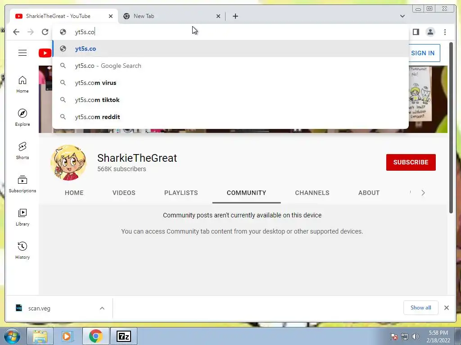Image resolution: width=461 pixels, height=345 pixels.
Task: Click the browser forward arrow
Action: pos(31,32)
